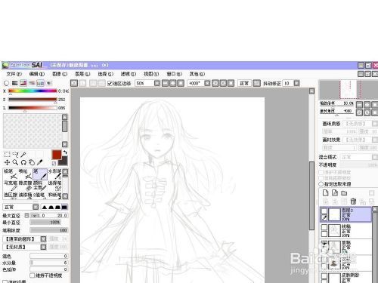Open the layer 混合模式 blend mode dropdown

tap(375, 157)
